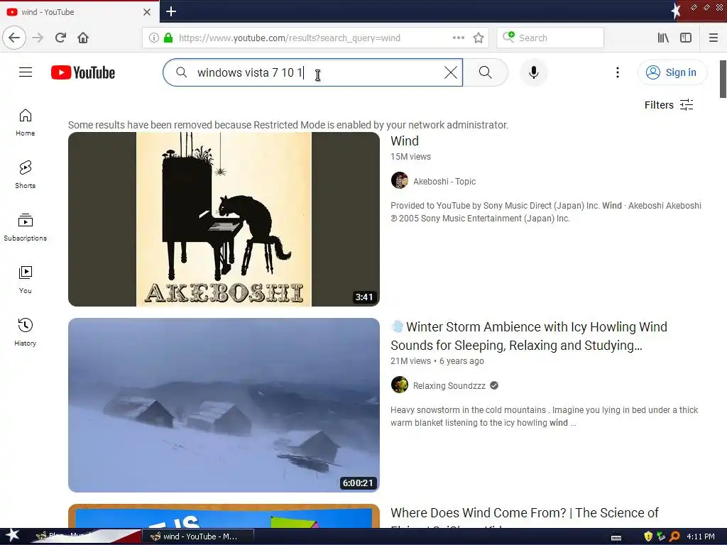
Task: Open search Filters
Action: coord(669,105)
